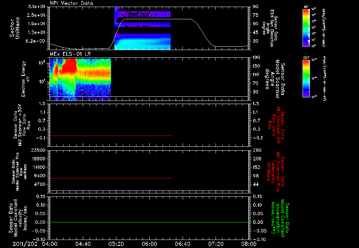Click the 260 telemetry axis tick
Screen dimensions: 359x248
pyautogui.click(x=257, y=150)
